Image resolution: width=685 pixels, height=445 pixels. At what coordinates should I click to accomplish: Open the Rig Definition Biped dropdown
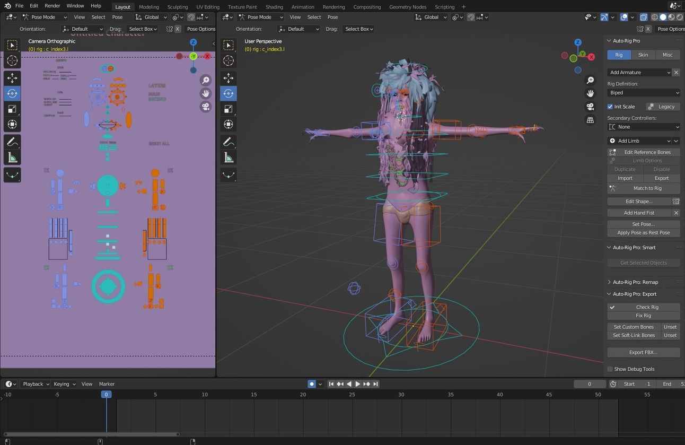pyautogui.click(x=643, y=93)
